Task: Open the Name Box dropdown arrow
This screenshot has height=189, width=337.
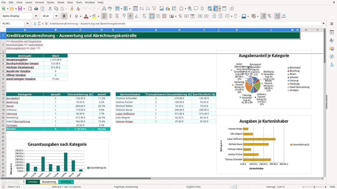Action: pos(27,24)
